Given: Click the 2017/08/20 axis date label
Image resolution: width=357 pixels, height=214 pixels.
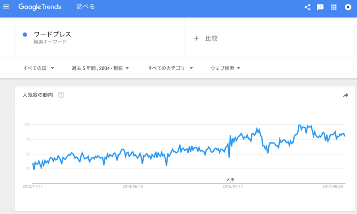Looking at the screenshot, I should [332, 186].
